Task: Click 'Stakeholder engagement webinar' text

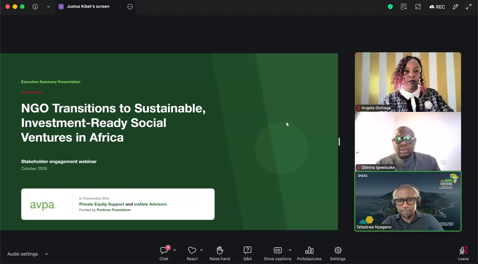Action: 59,161
